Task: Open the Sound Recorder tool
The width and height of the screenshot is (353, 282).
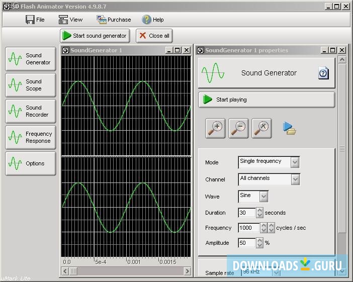Action: pos(30,111)
